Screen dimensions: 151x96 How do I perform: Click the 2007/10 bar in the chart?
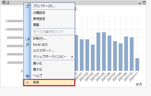tap(132, 54)
